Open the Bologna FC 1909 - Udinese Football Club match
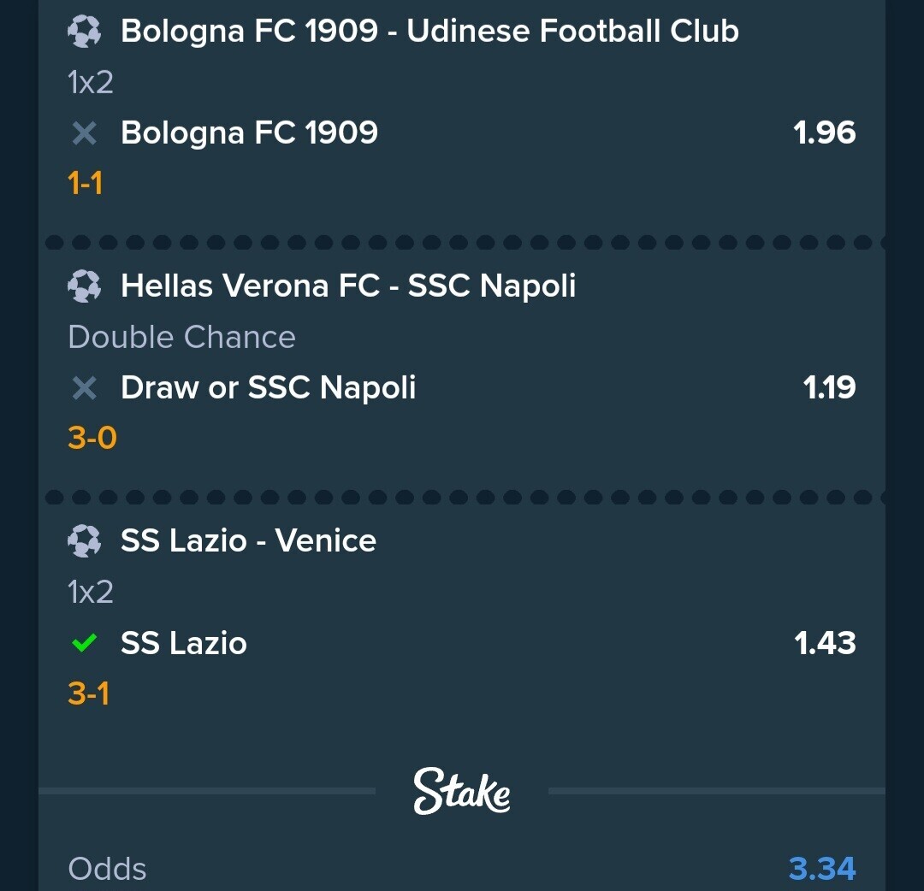924x891 pixels. (429, 32)
